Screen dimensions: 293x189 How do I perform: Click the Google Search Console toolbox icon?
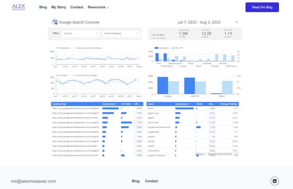coord(54,22)
